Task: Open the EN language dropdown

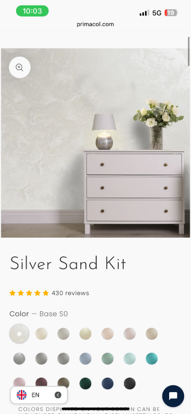Action: tap(39, 395)
